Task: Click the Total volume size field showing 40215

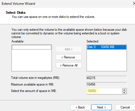Action: [107, 78]
